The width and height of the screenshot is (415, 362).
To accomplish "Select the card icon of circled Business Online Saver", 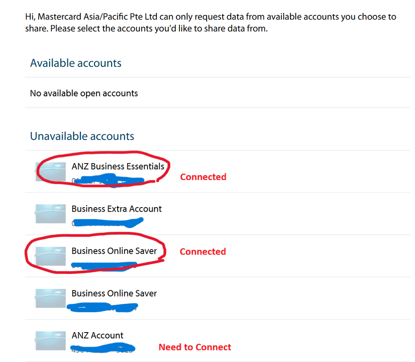I will pyautogui.click(x=50, y=256).
